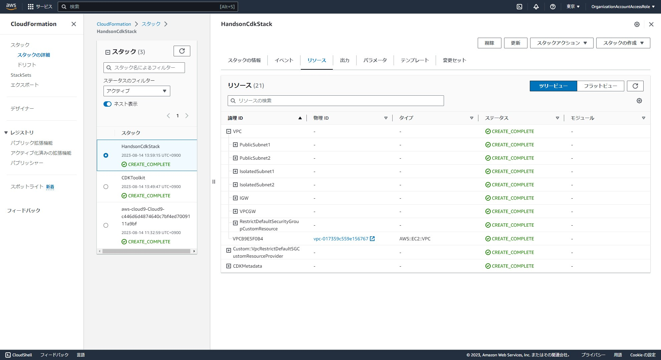Select the CDKToolkit stack radio button
The width and height of the screenshot is (661, 360).
(106, 187)
